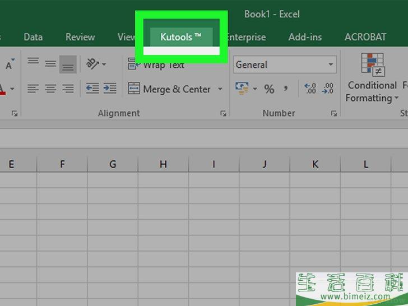The image size is (408, 306).
Task: Expand the Merge & Center dropdown arrow
Action: (x=220, y=89)
